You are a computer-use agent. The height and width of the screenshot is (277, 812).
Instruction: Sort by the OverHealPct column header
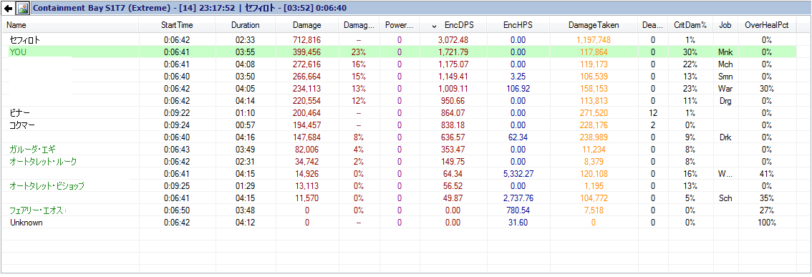767,25
